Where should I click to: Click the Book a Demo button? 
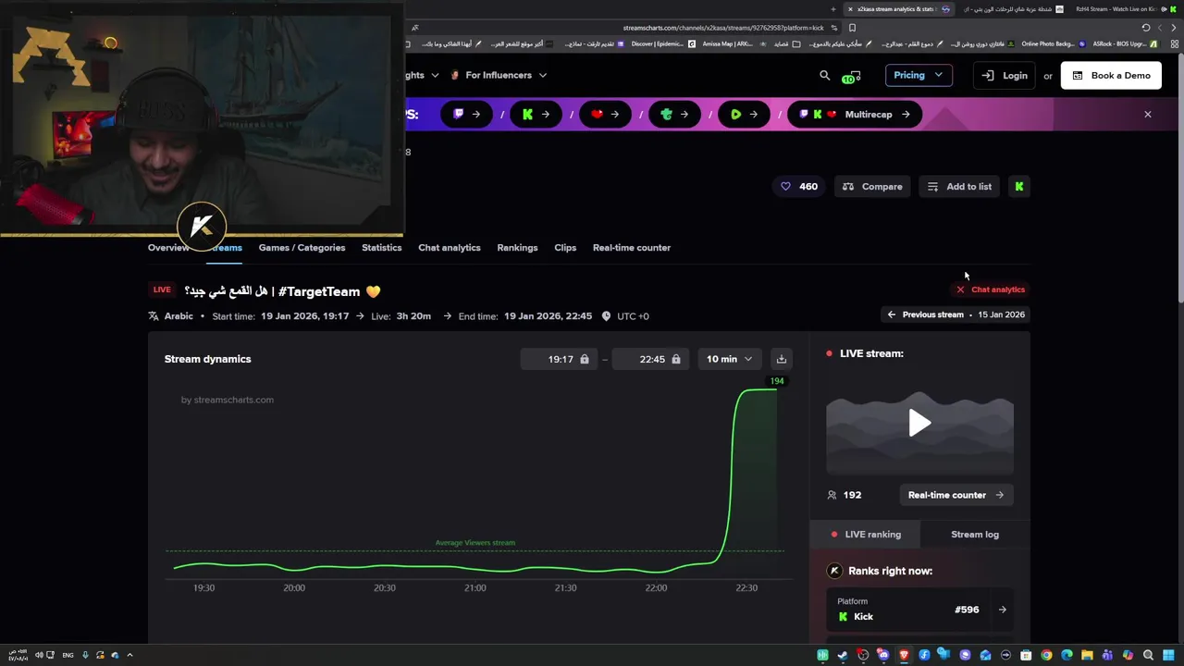point(1111,76)
